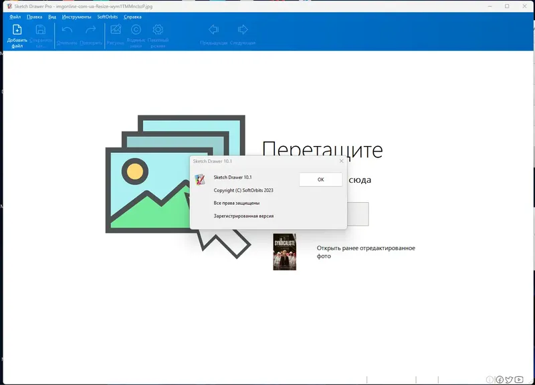Open the Рисунок drawing tool
This screenshot has height=385, width=535.
pos(116,30)
